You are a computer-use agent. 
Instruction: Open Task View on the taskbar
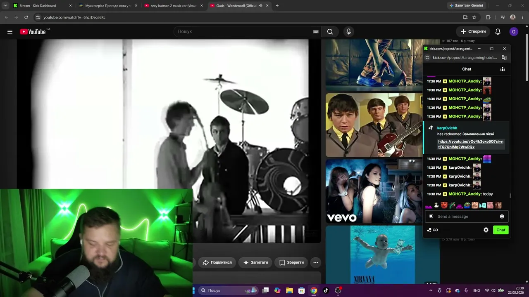tap(265, 290)
